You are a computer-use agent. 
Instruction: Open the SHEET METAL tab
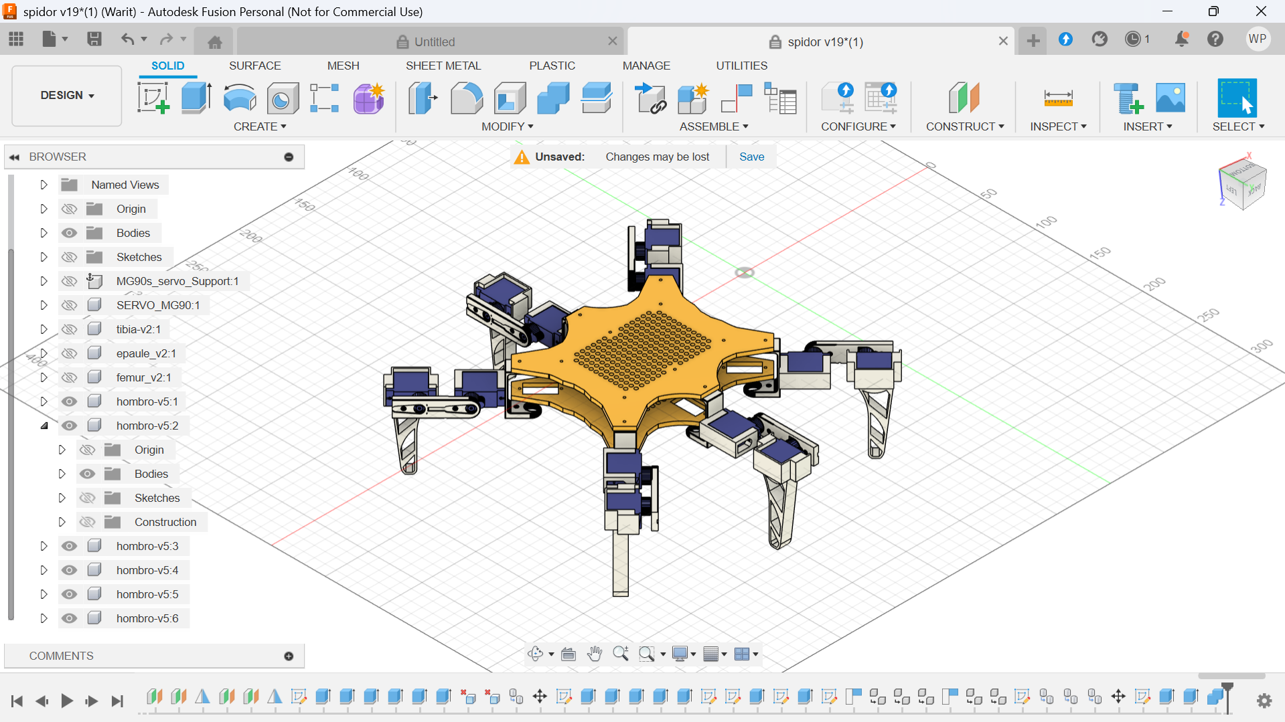pyautogui.click(x=443, y=66)
